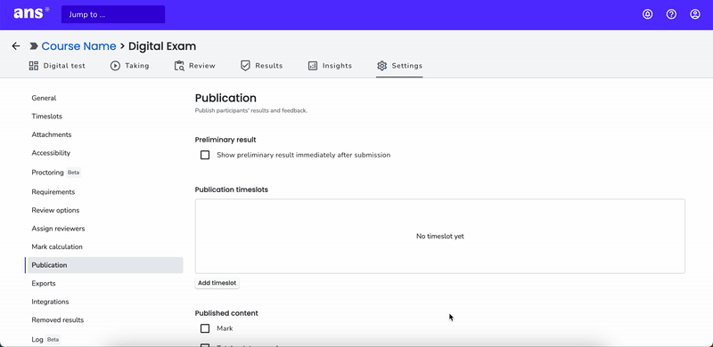The height and width of the screenshot is (347, 713).
Task: Click the No timeslot yet message
Action: 440,236
